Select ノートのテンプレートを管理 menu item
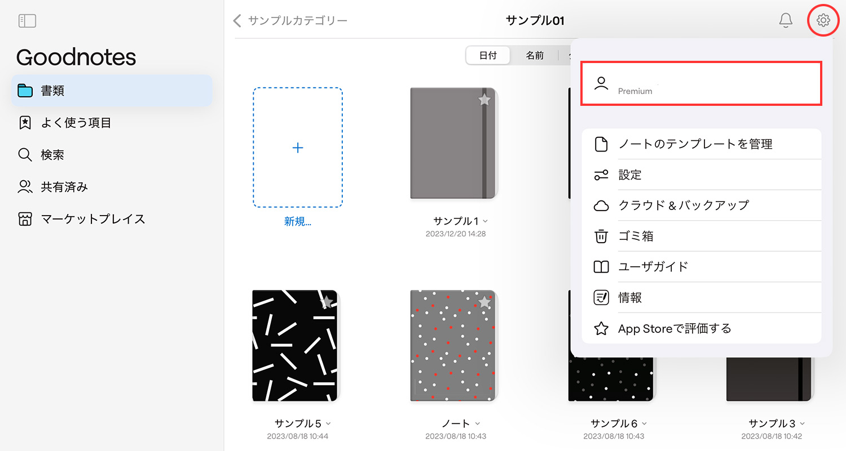 (x=701, y=144)
